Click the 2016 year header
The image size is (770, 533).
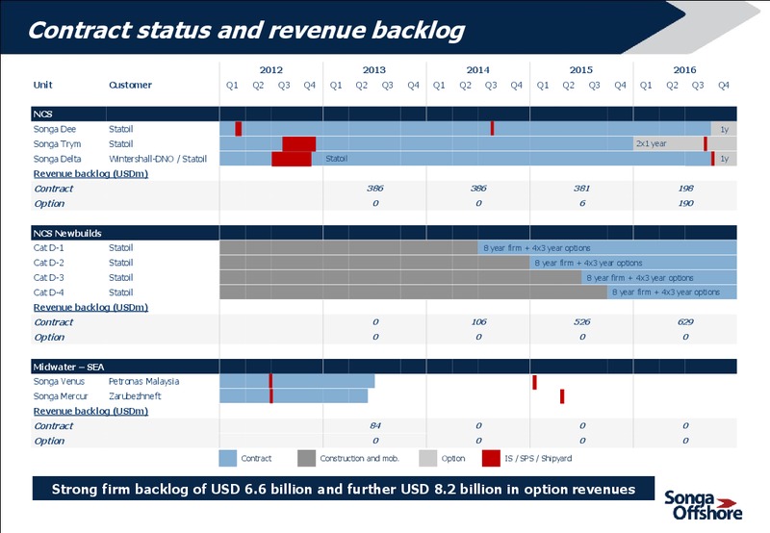tap(684, 69)
